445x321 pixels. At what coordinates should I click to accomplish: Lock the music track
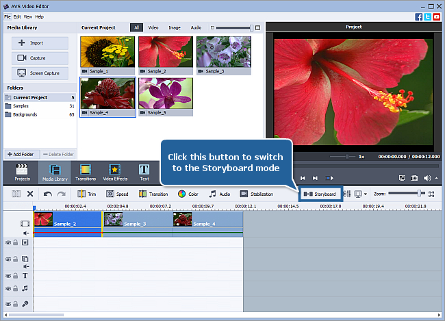(x=16, y=289)
